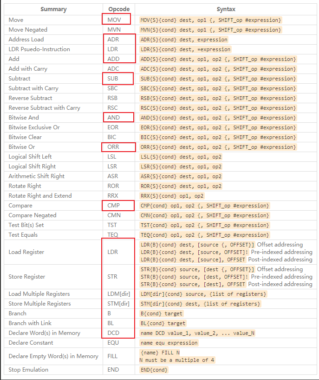The image size is (319, 380).
Task: Select the MVN opcode cell
Action: point(119,30)
